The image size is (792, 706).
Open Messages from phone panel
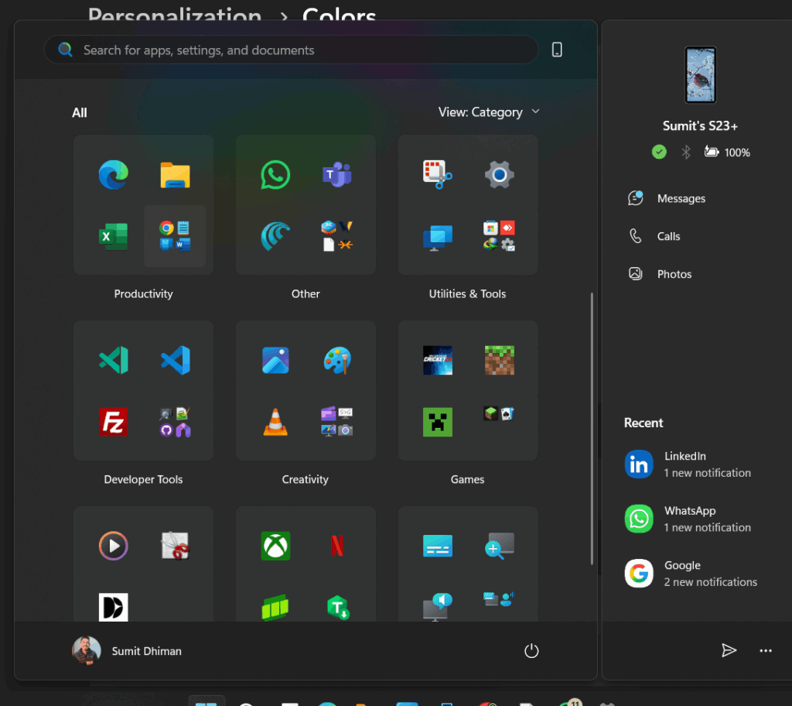681,199
